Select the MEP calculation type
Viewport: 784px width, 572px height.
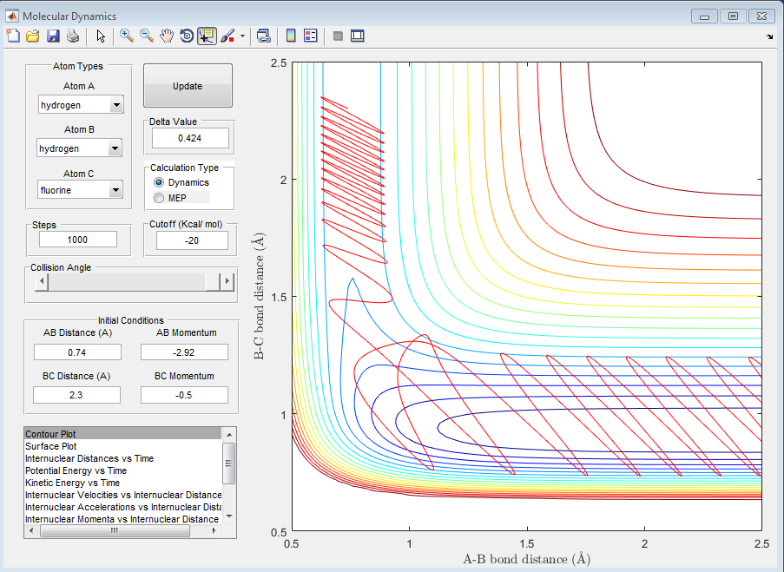click(159, 198)
